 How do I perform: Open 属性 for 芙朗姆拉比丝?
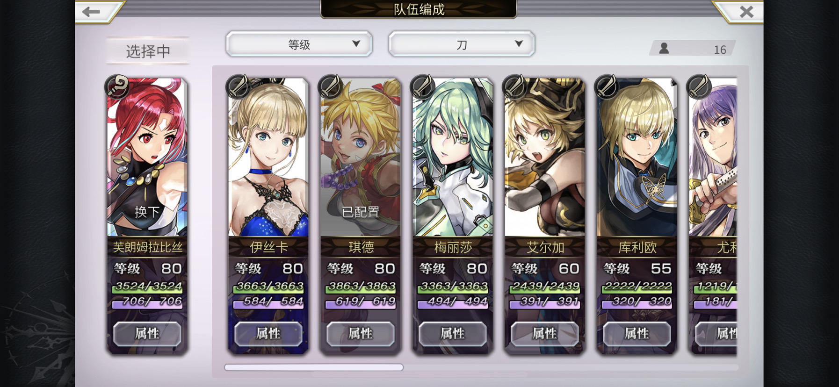click(147, 334)
